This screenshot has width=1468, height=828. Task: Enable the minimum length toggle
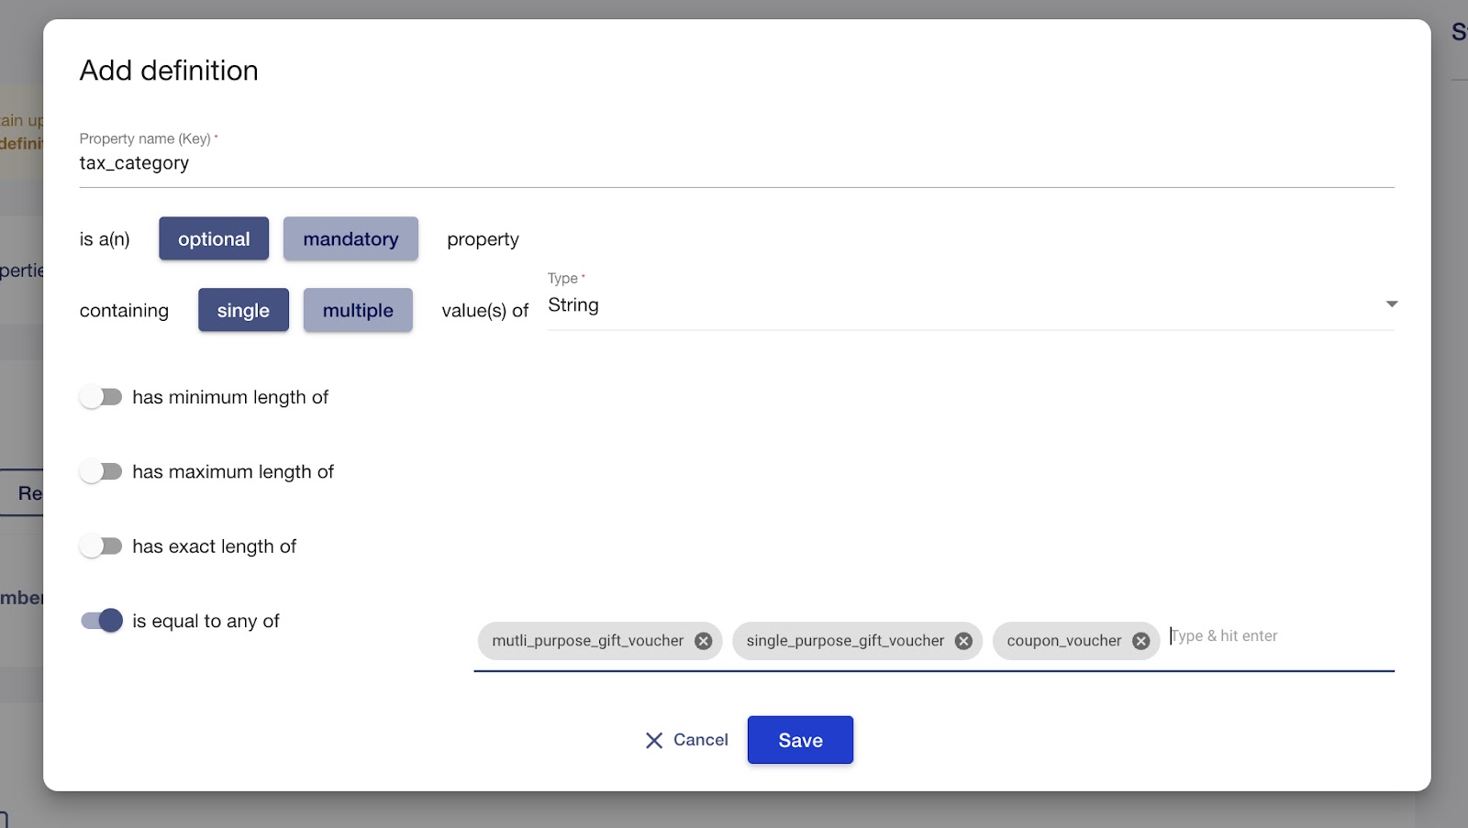[x=101, y=397]
